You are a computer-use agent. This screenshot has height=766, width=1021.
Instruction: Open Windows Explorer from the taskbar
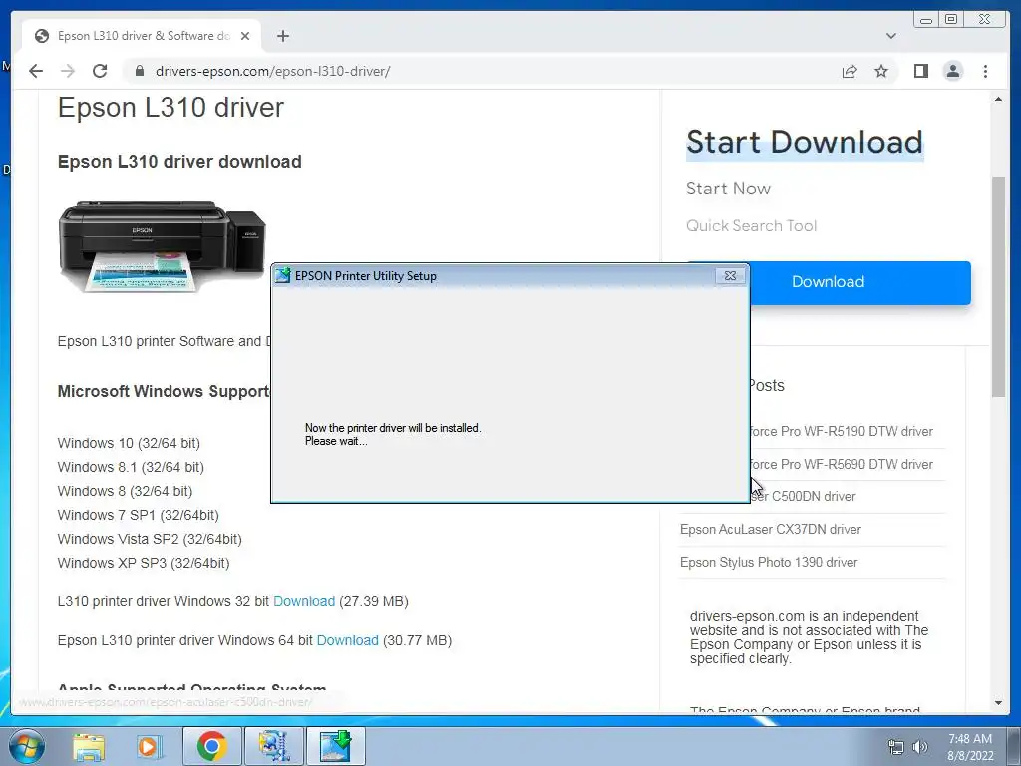pyautogui.click(x=89, y=746)
